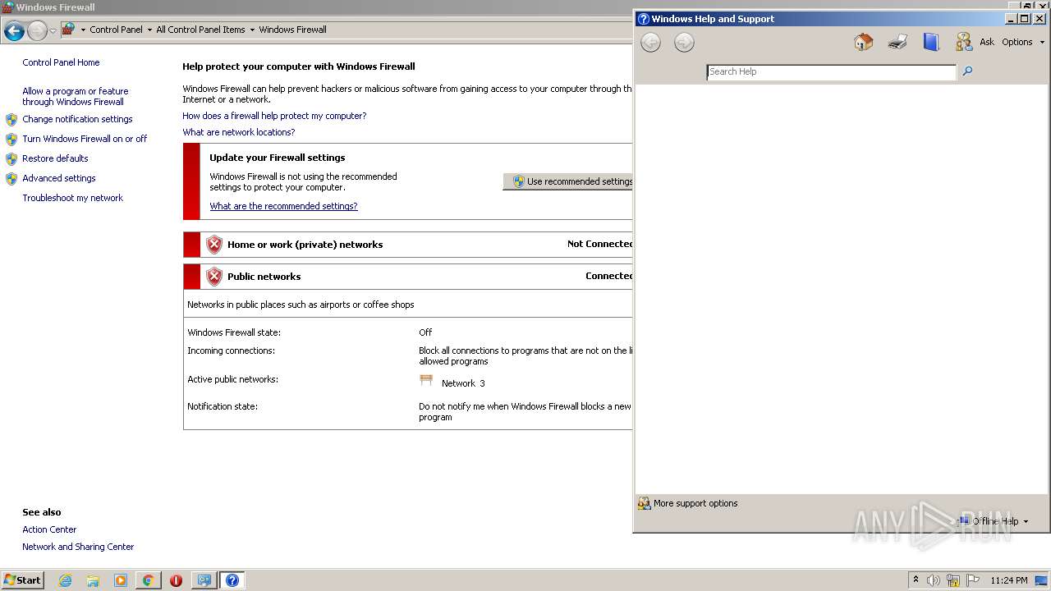This screenshot has width=1051, height=591.
Task: Click the Control Panel back arrow
Action: point(14,31)
